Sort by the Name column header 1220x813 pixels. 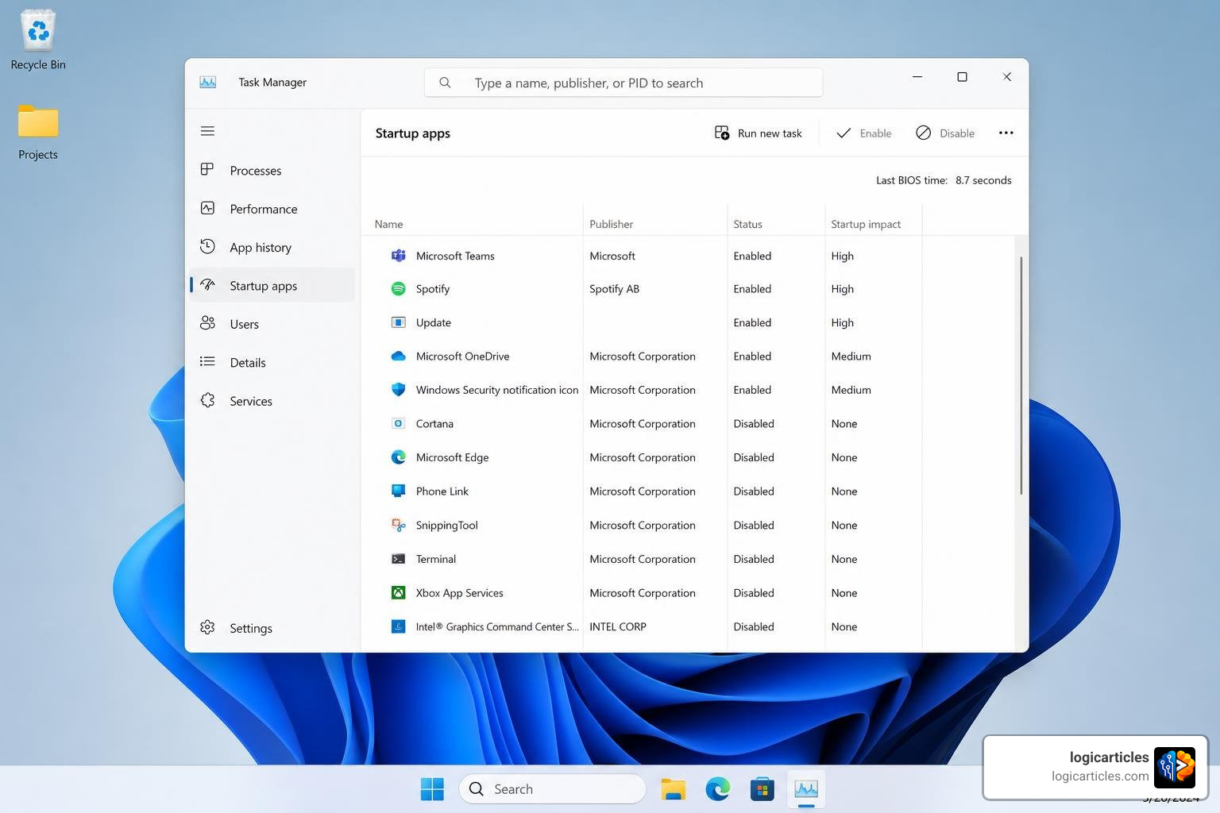point(388,224)
